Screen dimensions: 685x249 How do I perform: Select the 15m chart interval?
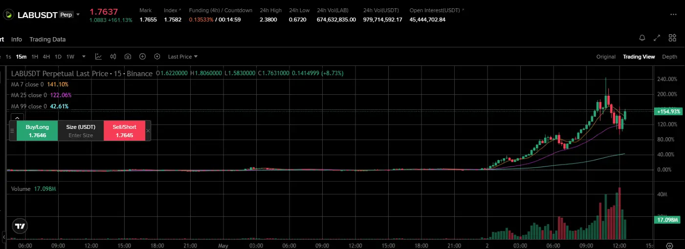(21, 57)
